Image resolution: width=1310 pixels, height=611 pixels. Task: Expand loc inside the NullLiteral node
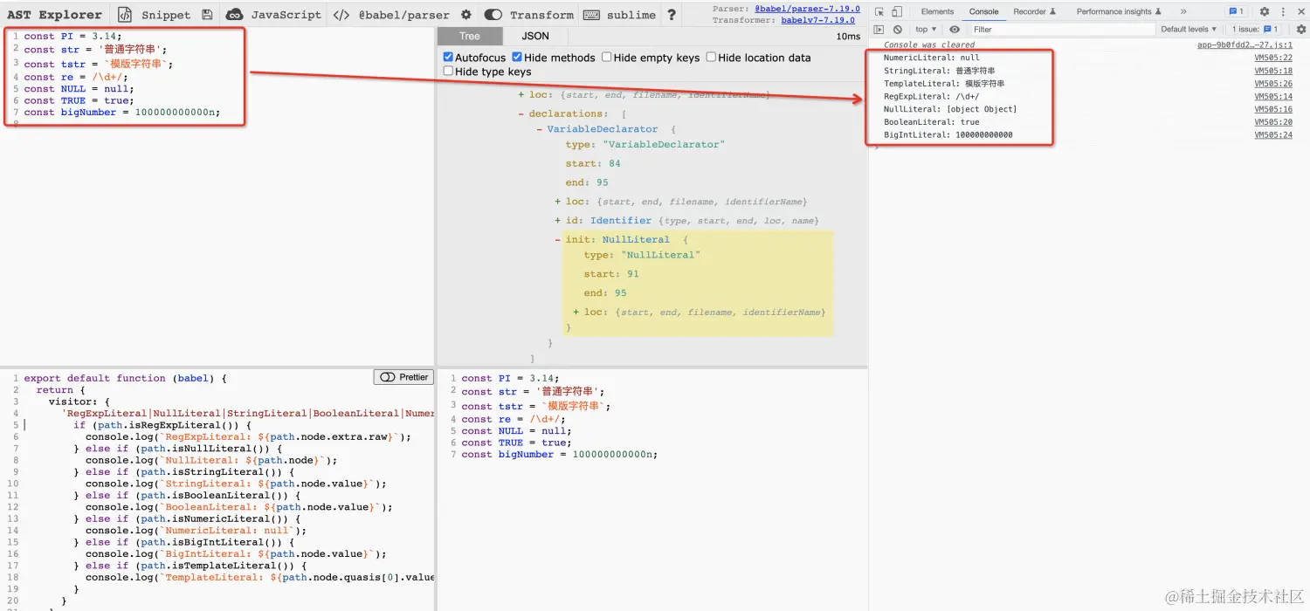[576, 312]
